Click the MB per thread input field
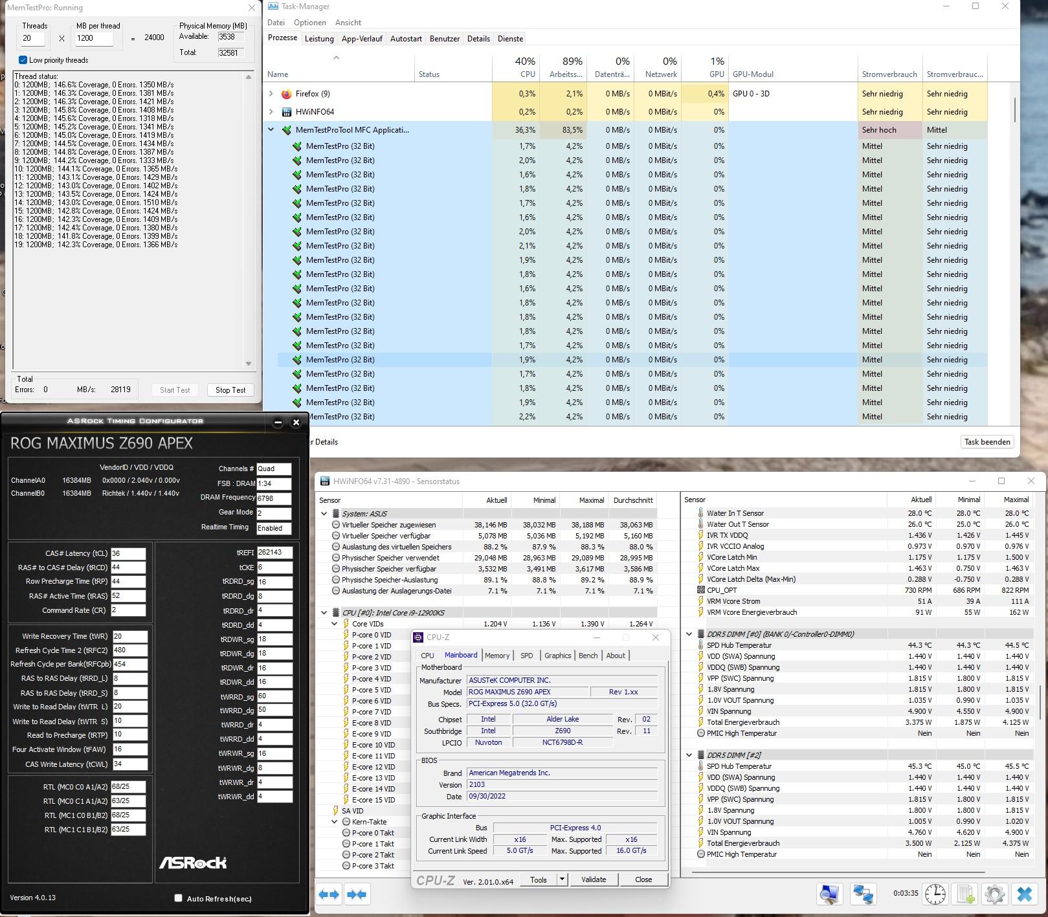The image size is (1048, 917). point(94,38)
